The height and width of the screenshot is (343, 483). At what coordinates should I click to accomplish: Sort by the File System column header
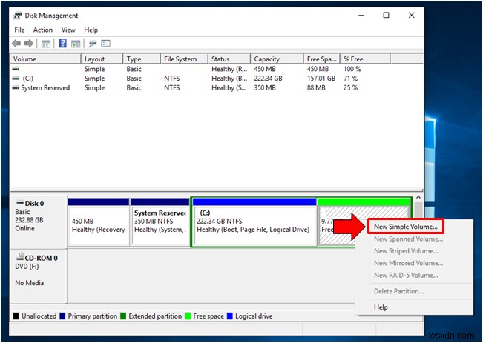tap(184, 59)
